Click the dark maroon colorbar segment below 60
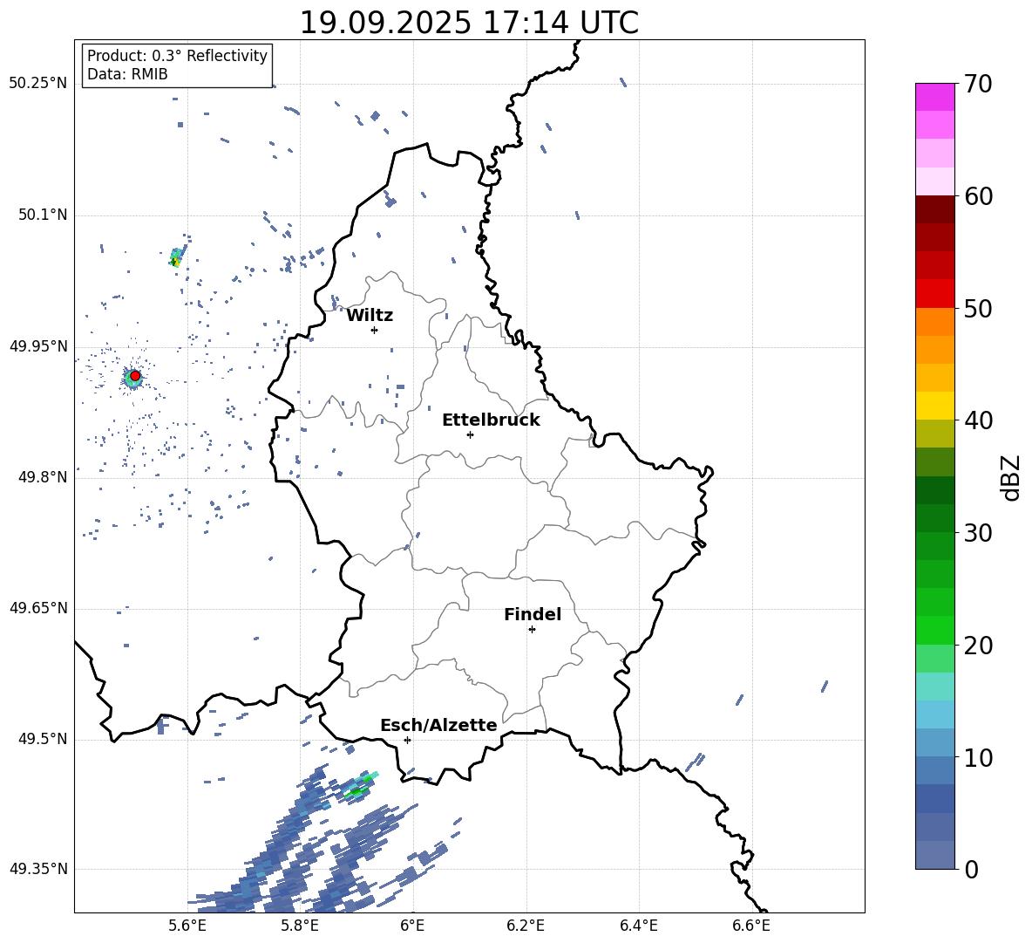Image resolution: width=1032 pixels, height=943 pixels. pyautogui.click(x=934, y=209)
